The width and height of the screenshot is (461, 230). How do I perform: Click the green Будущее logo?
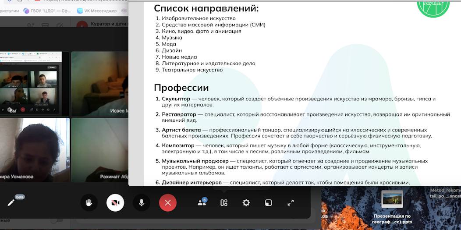tap(433, 6)
